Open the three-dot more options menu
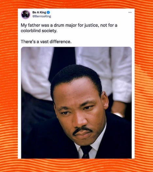The image size is (153, 172). (130, 12)
